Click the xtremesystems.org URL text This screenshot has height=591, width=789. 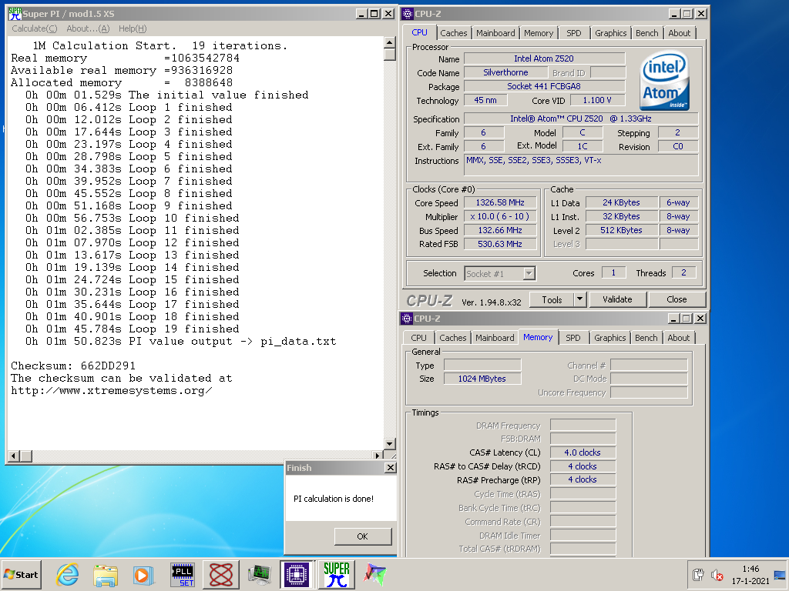(x=111, y=390)
